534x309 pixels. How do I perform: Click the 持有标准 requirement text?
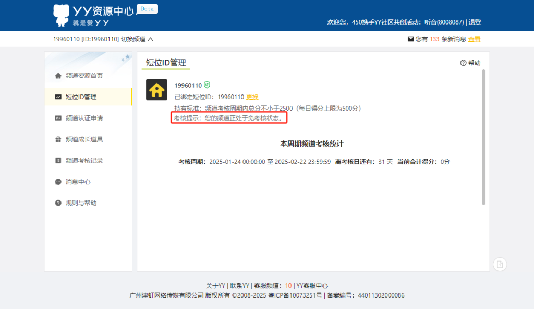(x=268, y=109)
